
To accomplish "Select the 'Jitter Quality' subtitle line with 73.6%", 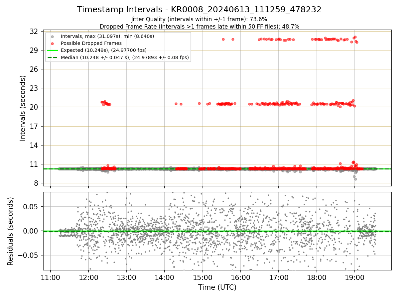I will [x=199, y=19].
